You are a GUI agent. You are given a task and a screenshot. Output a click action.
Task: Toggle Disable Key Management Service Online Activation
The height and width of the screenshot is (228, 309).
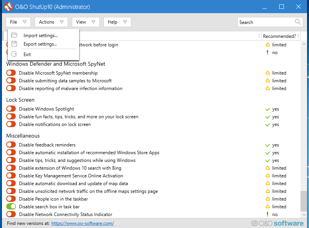(11, 175)
